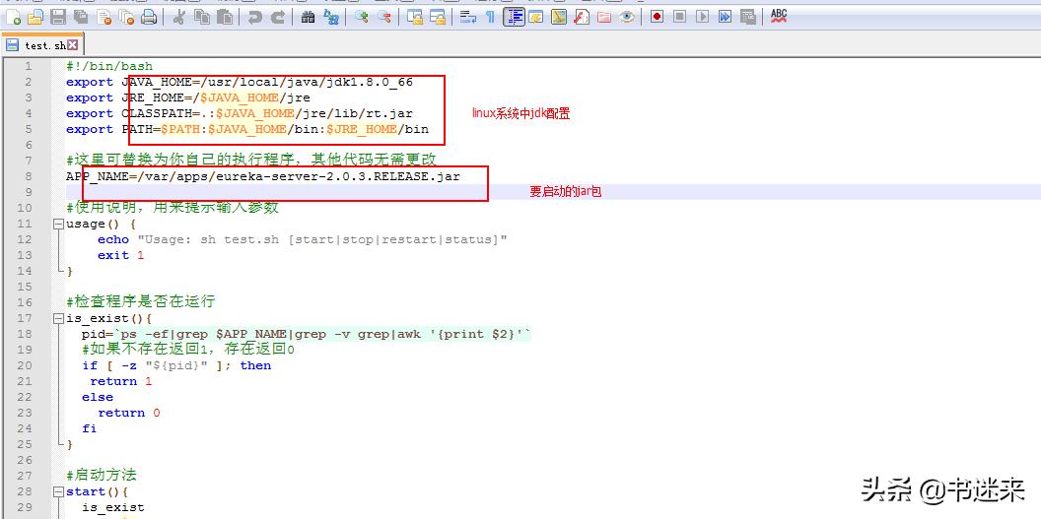Close the test.sh tab
The image size is (1041, 519).
point(72,45)
